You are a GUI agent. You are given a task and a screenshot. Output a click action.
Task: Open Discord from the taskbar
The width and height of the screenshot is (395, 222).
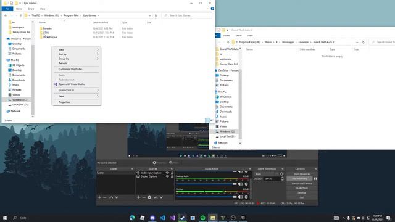pyautogui.click(x=152, y=218)
